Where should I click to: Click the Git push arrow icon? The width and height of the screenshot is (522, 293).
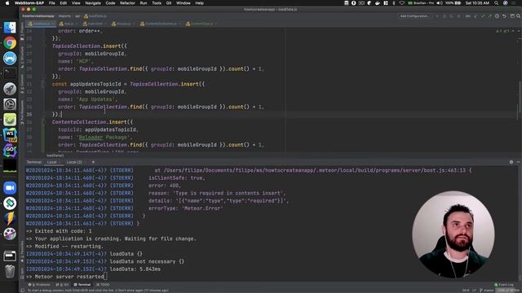point(489,16)
